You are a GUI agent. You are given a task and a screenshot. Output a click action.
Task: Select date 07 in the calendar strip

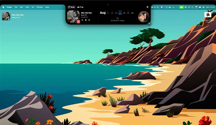(128, 13)
